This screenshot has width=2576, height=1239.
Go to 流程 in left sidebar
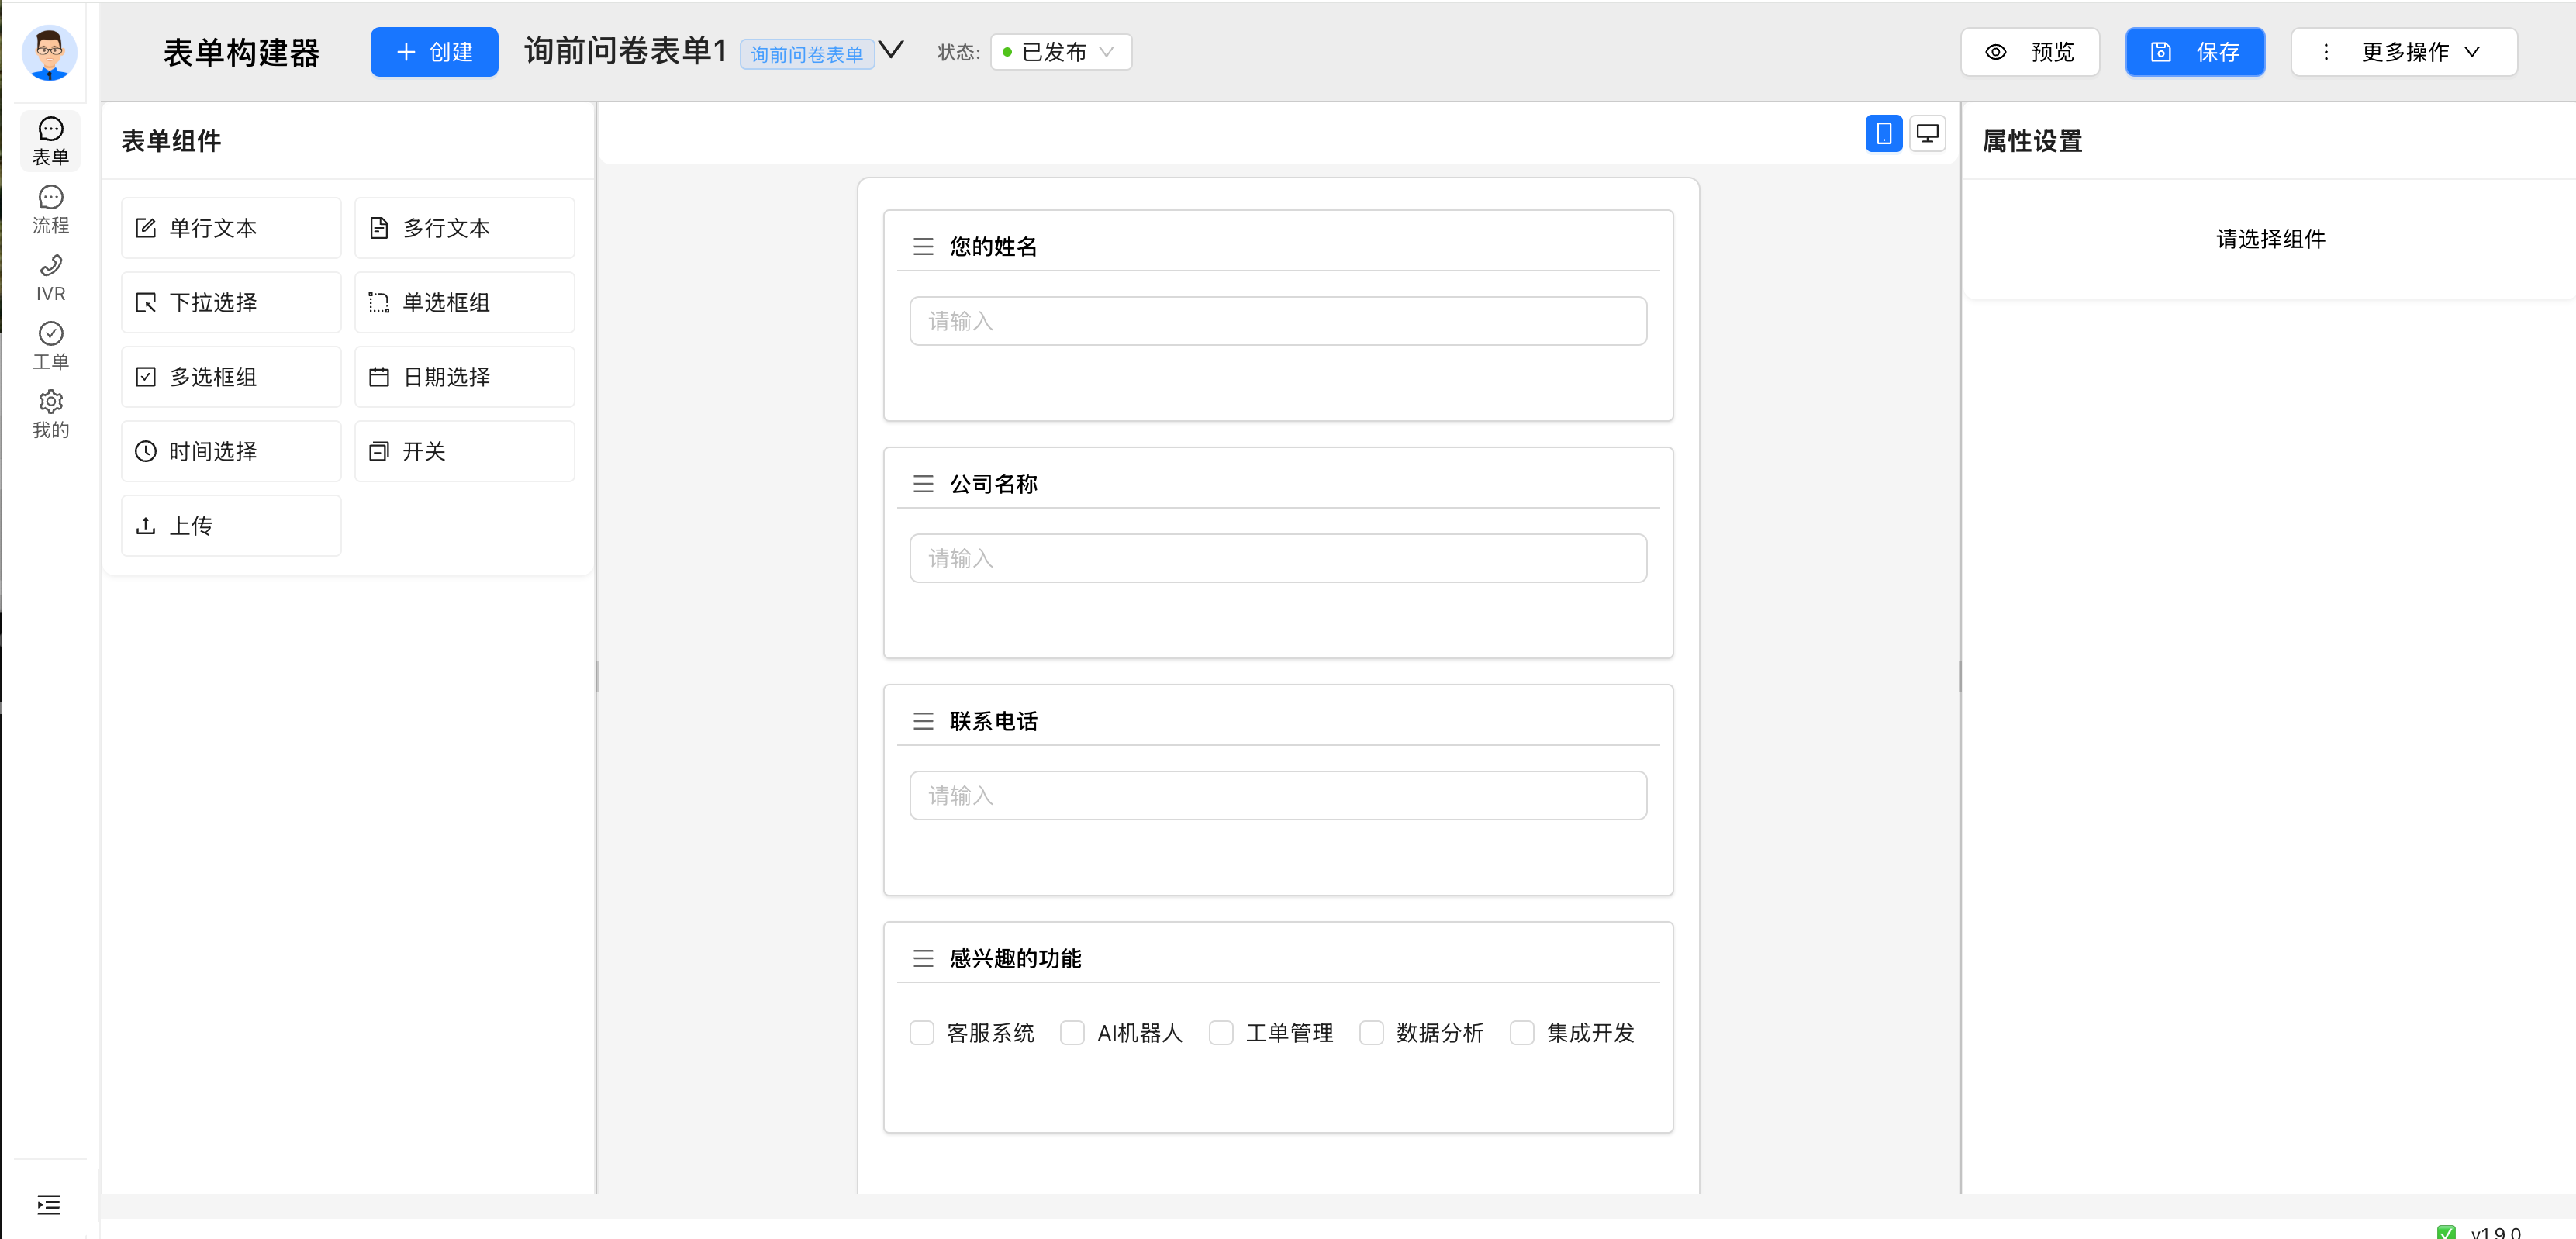click(50, 209)
